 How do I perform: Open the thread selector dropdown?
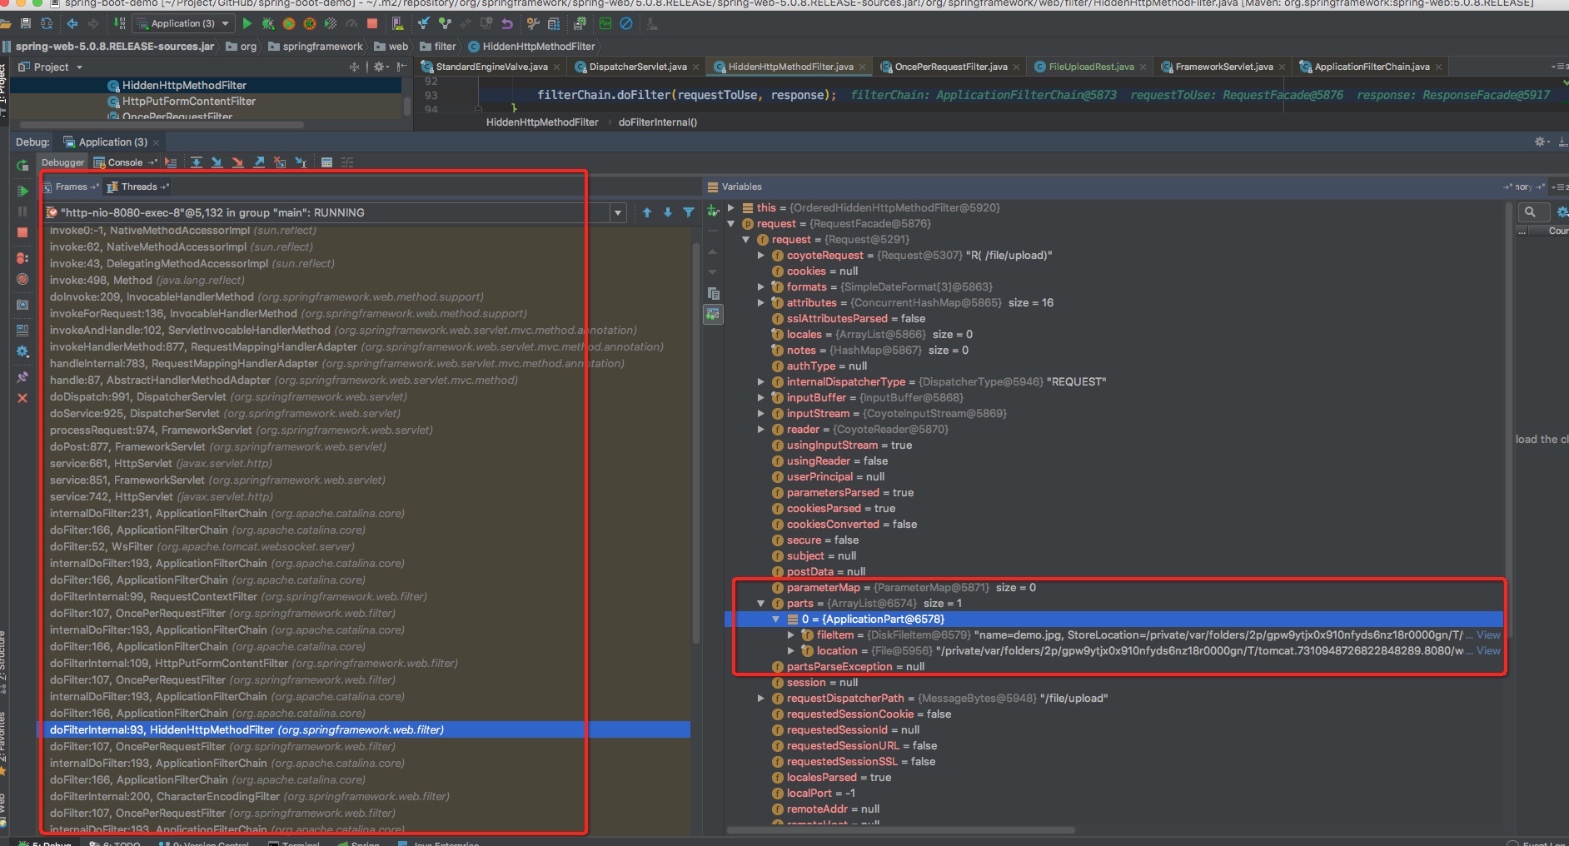pos(618,213)
